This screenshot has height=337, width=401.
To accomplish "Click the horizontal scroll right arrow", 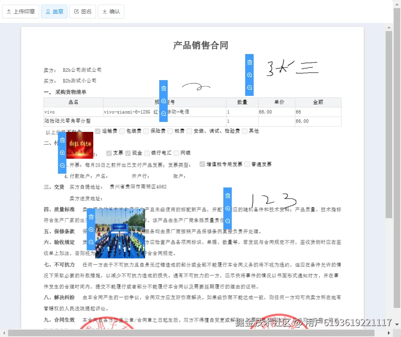I will [389, 333].
